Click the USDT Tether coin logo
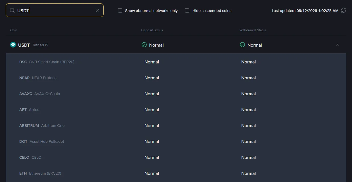This screenshot has height=182, width=352. [x=13, y=45]
